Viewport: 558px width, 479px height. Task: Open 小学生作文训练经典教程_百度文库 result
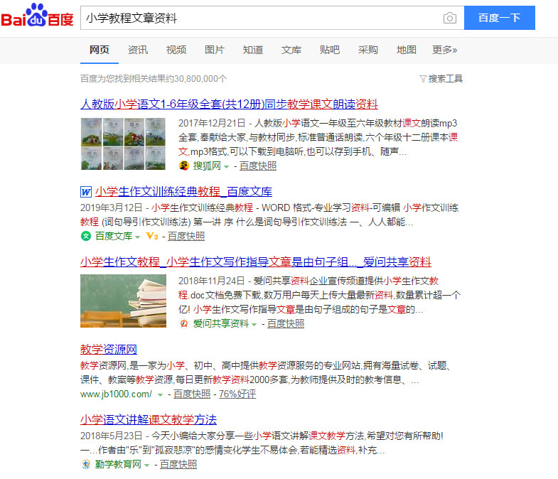[183, 192]
